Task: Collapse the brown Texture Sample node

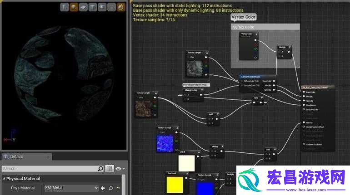Action: pyautogui.click(x=155, y=93)
